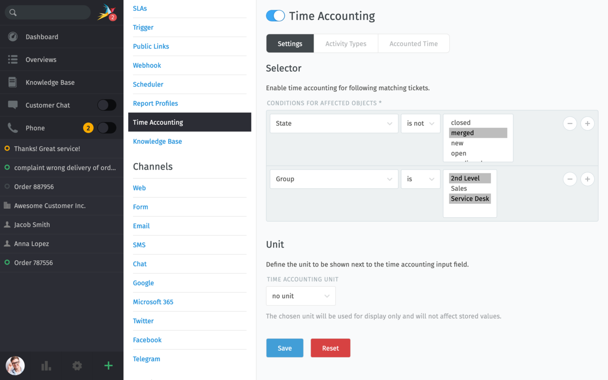This screenshot has width=608, height=380.
Task: Enable the Phone toggle
Action: (107, 127)
